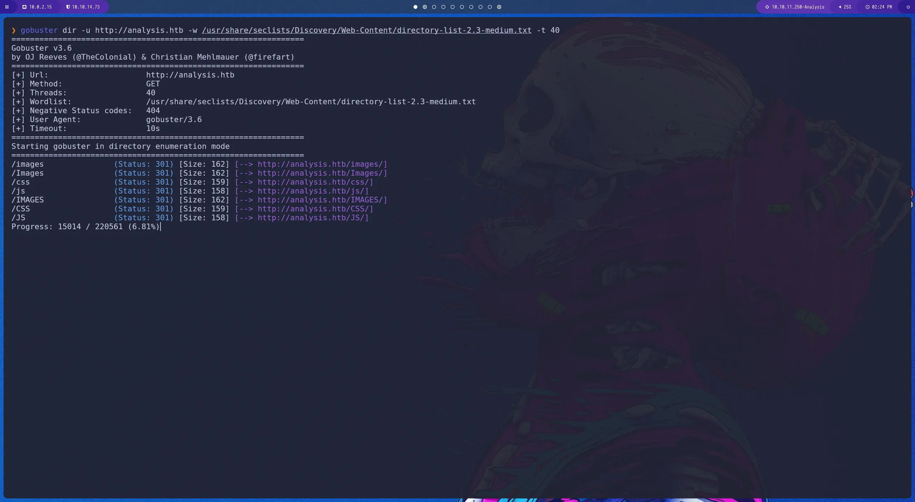Click the clock icon before 02:24 PM
The width and height of the screenshot is (915, 502).
(x=867, y=7)
